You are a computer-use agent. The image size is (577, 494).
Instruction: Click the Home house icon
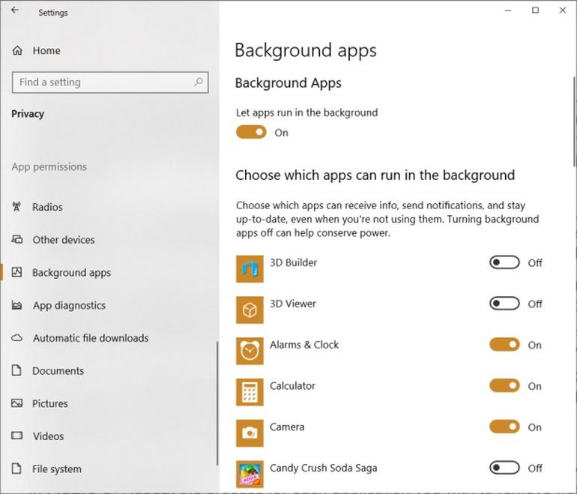[x=17, y=50]
